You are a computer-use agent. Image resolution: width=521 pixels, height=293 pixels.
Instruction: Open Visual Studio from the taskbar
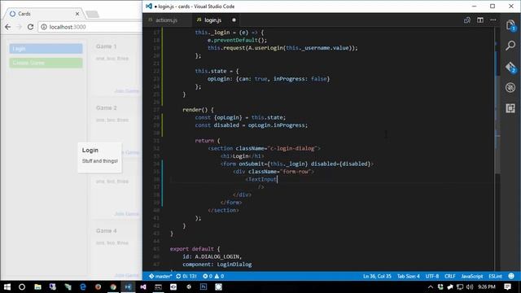(143, 286)
